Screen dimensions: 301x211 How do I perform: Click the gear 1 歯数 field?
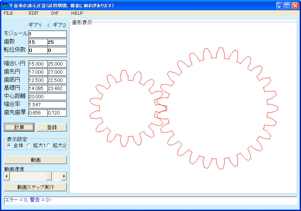38,42
